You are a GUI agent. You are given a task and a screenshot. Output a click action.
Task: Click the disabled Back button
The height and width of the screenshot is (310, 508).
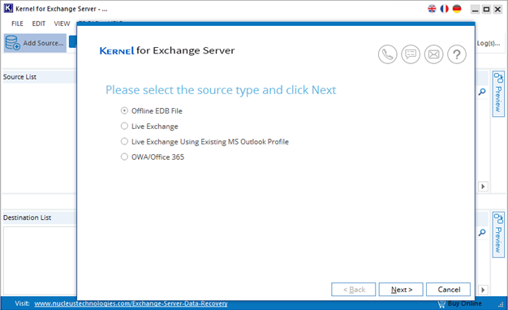[354, 289]
